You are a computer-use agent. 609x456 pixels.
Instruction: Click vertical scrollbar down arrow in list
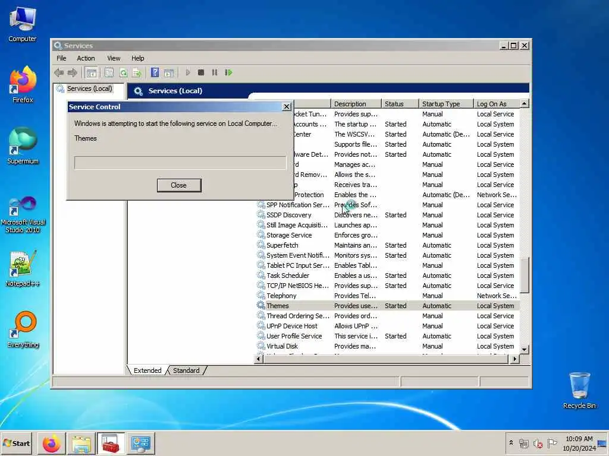(x=525, y=349)
